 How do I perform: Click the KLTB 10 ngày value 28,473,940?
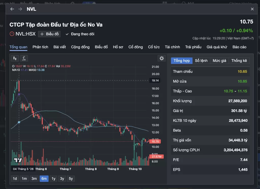pyautogui.click(x=238, y=121)
